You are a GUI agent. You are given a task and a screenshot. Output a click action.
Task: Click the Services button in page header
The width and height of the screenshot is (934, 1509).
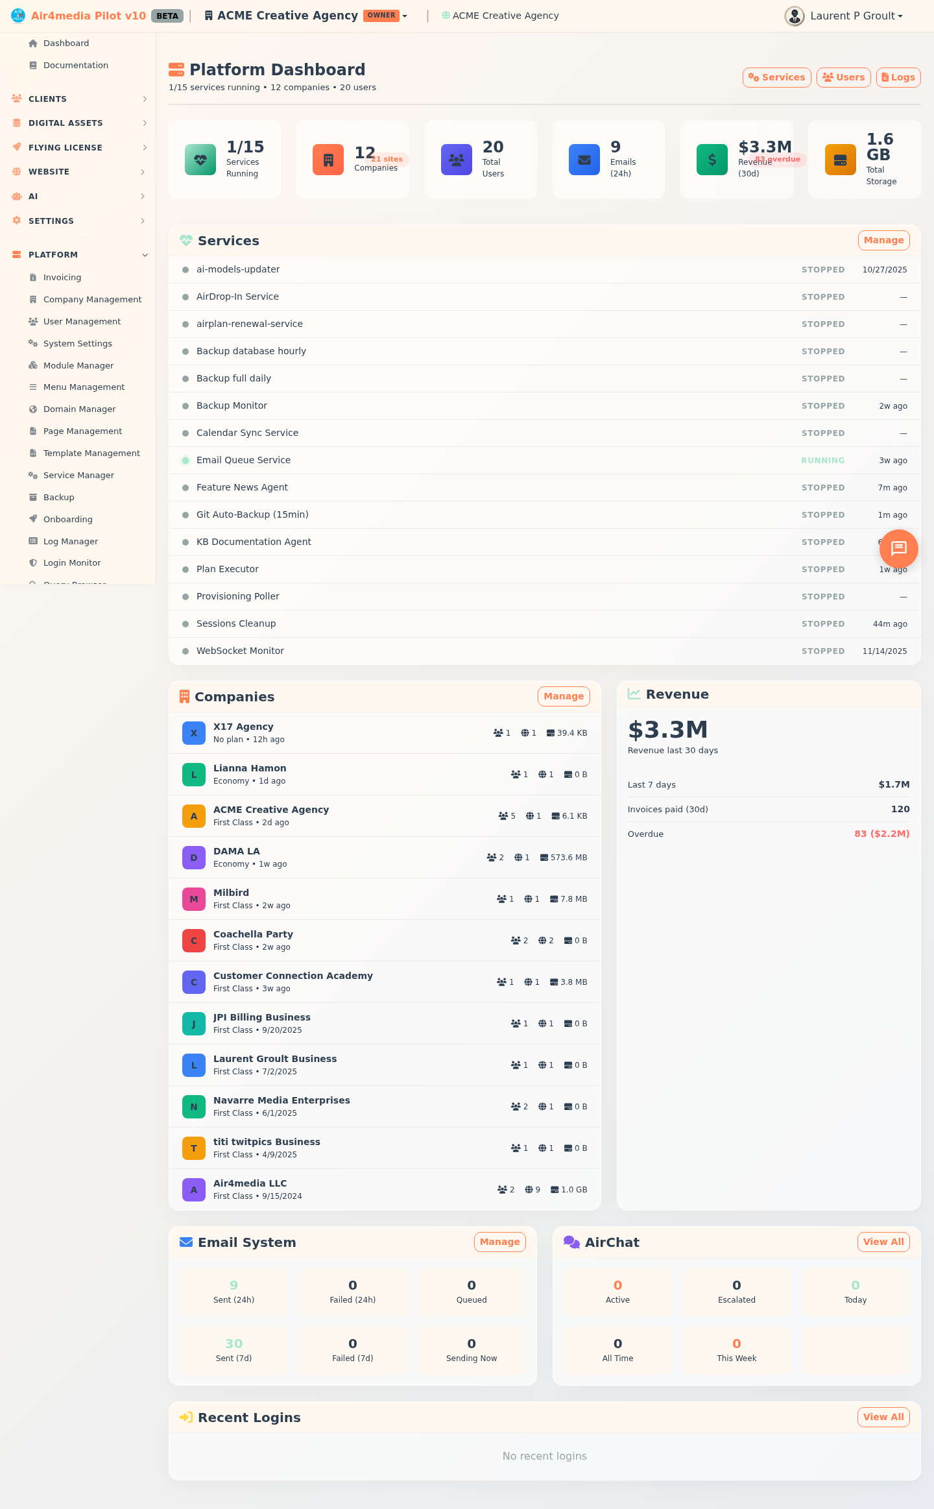[777, 77]
